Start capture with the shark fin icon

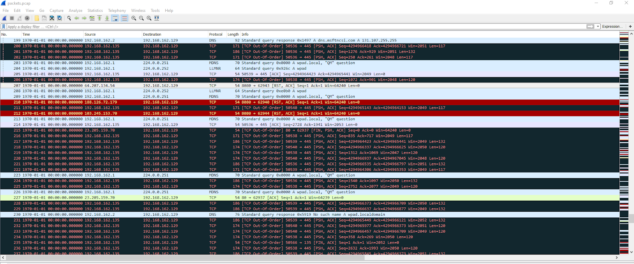click(x=4, y=18)
